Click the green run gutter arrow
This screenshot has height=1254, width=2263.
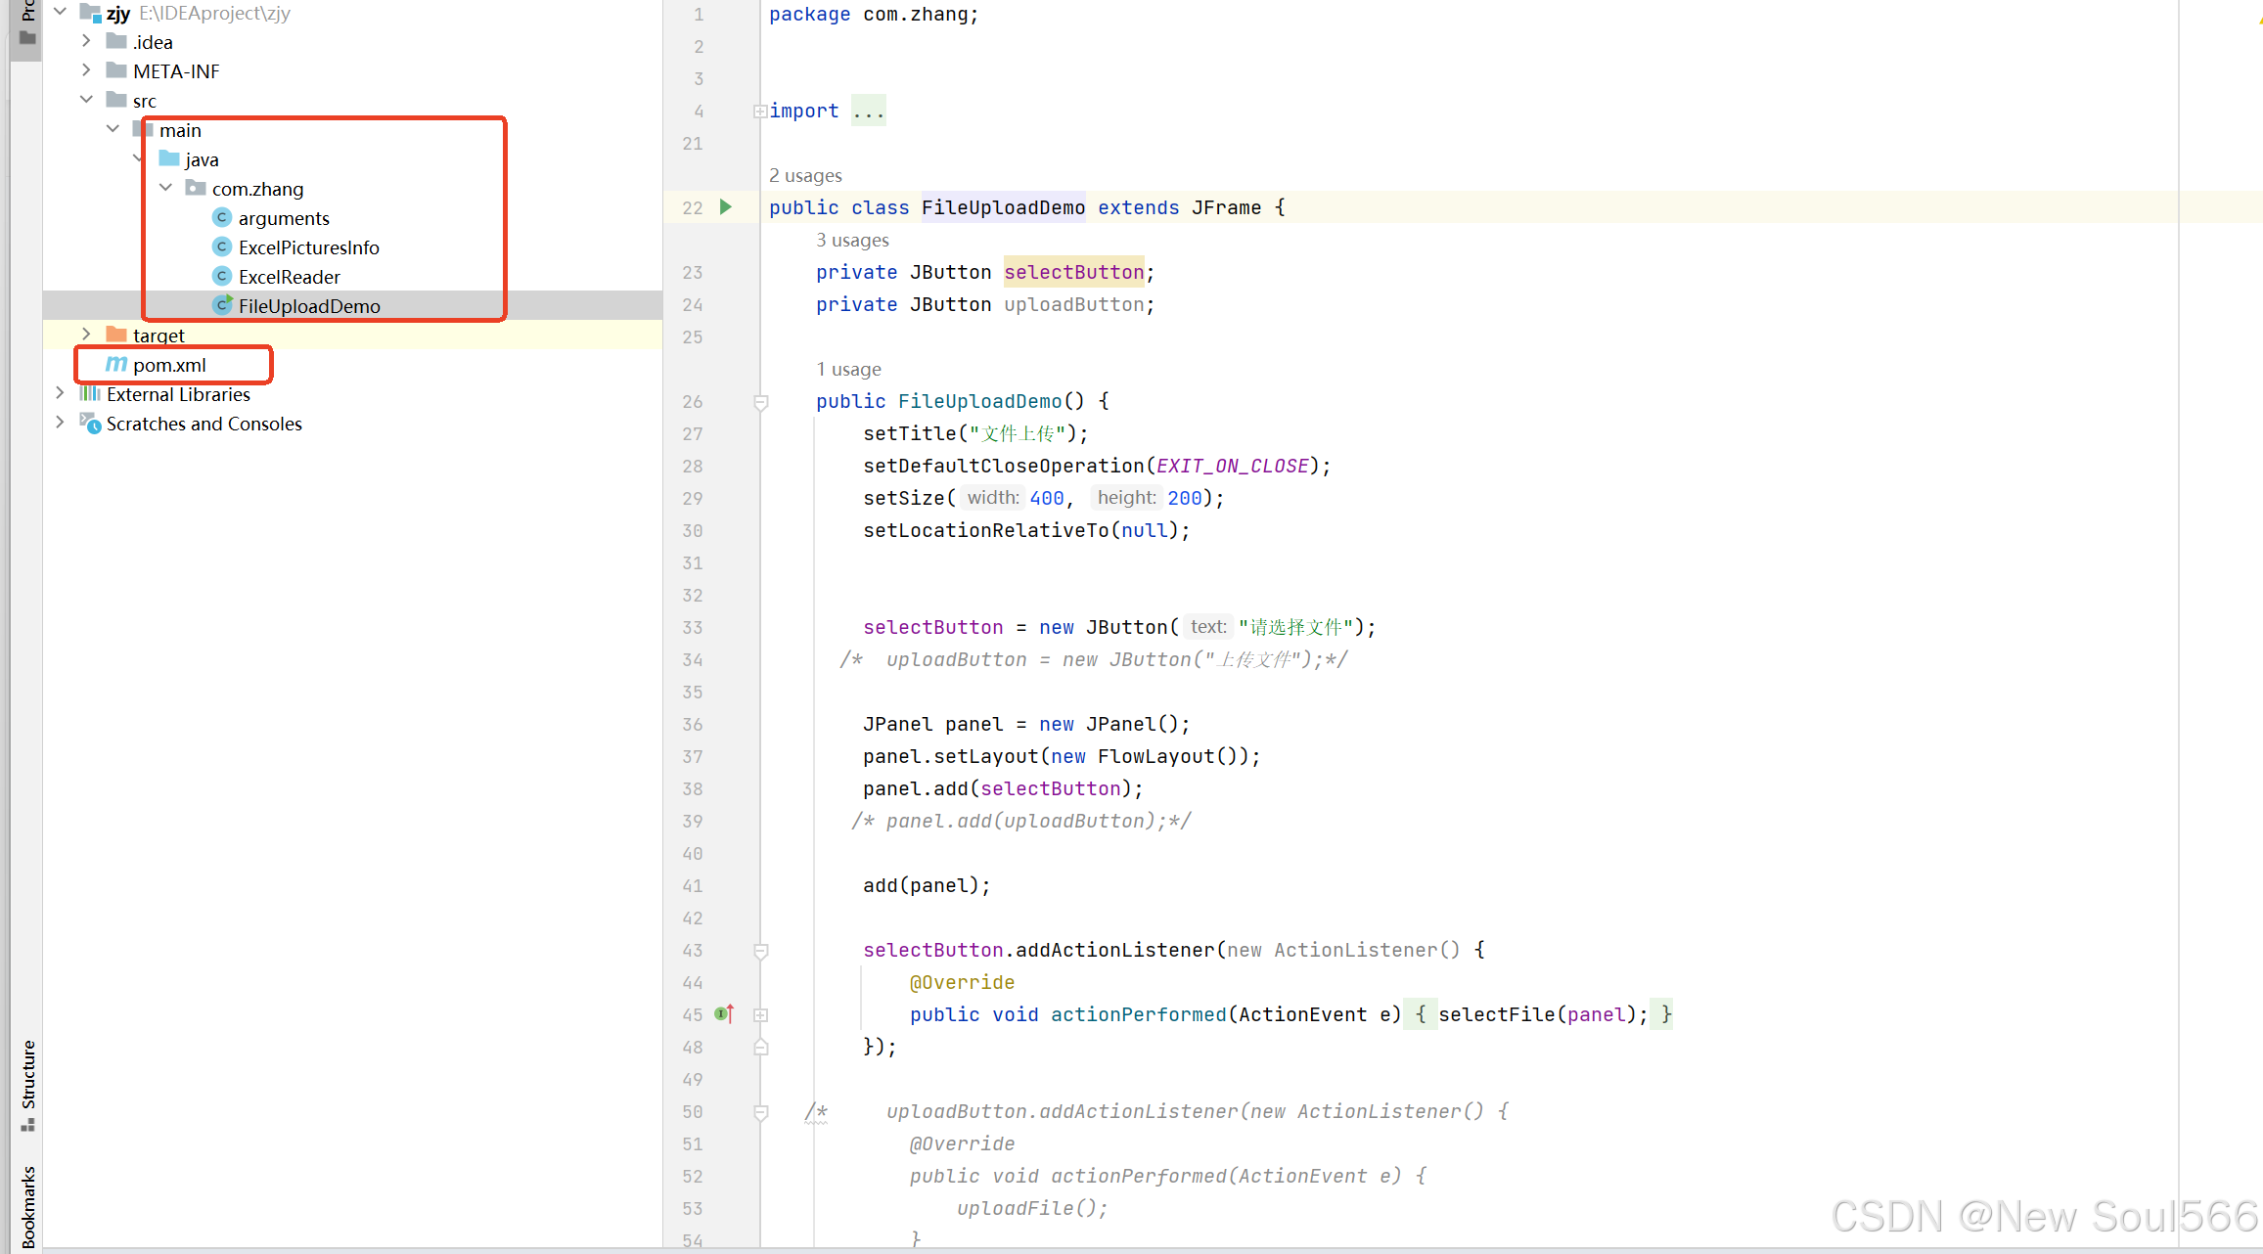726,206
